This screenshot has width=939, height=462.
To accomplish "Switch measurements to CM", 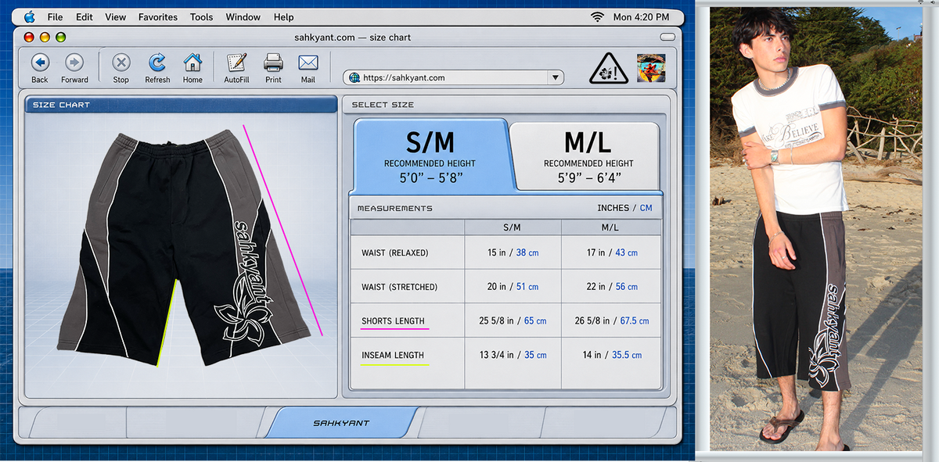I will pyautogui.click(x=646, y=208).
